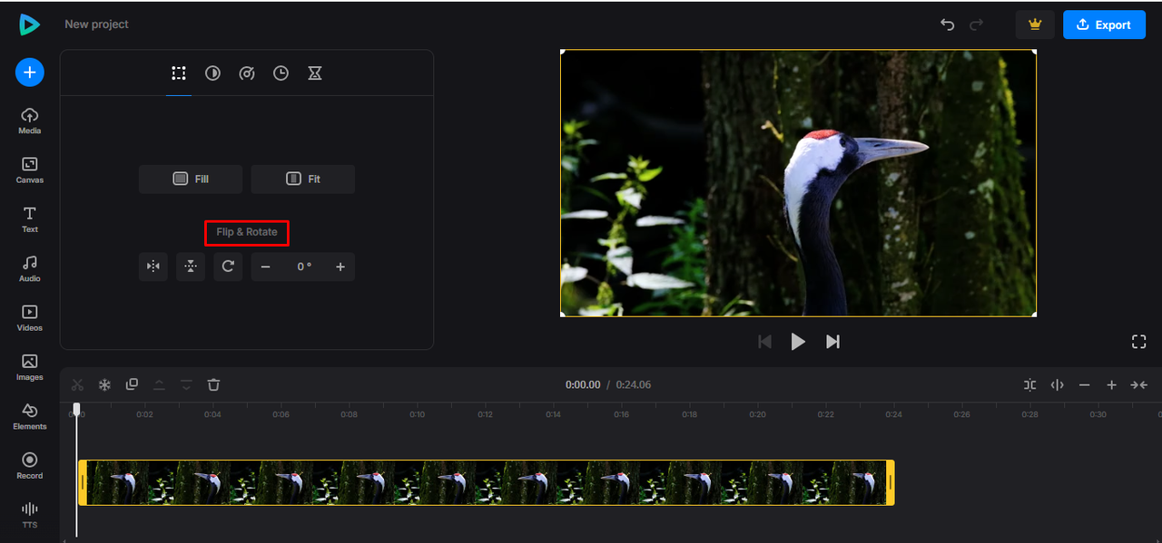This screenshot has width=1162, height=543.
Task: Toggle timeline snapping icon
Action: [x=1029, y=384]
